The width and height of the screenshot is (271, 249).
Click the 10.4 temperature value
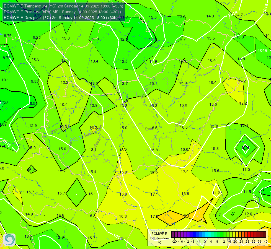[64, 105]
